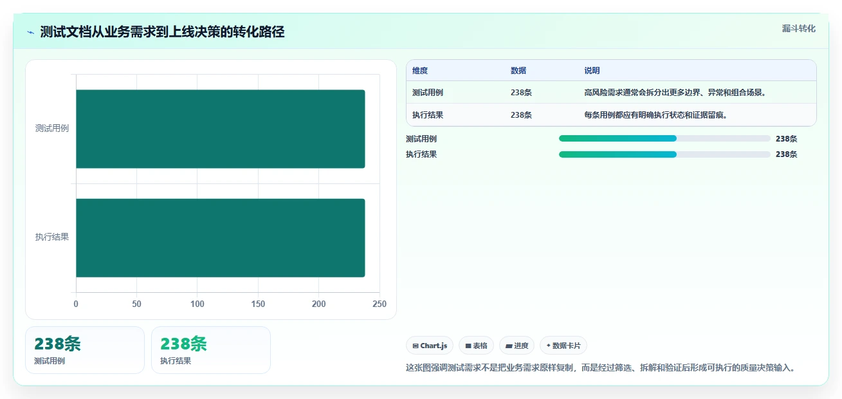The width and height of the screenshot is (842, 399).
Task: Click the 测试用例 label left of progress bar
Action: click(x=421, y=138)
